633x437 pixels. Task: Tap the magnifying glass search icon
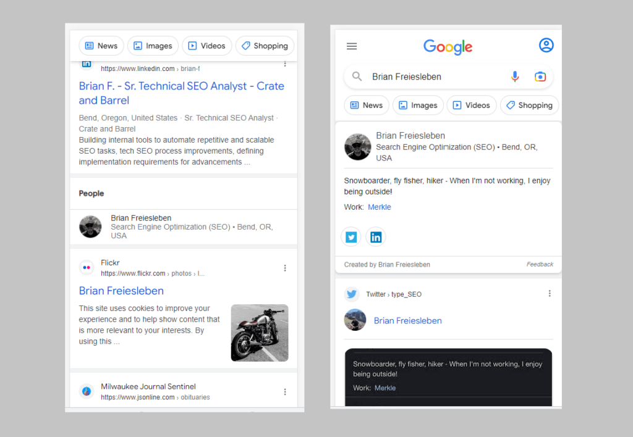point(357,77)
